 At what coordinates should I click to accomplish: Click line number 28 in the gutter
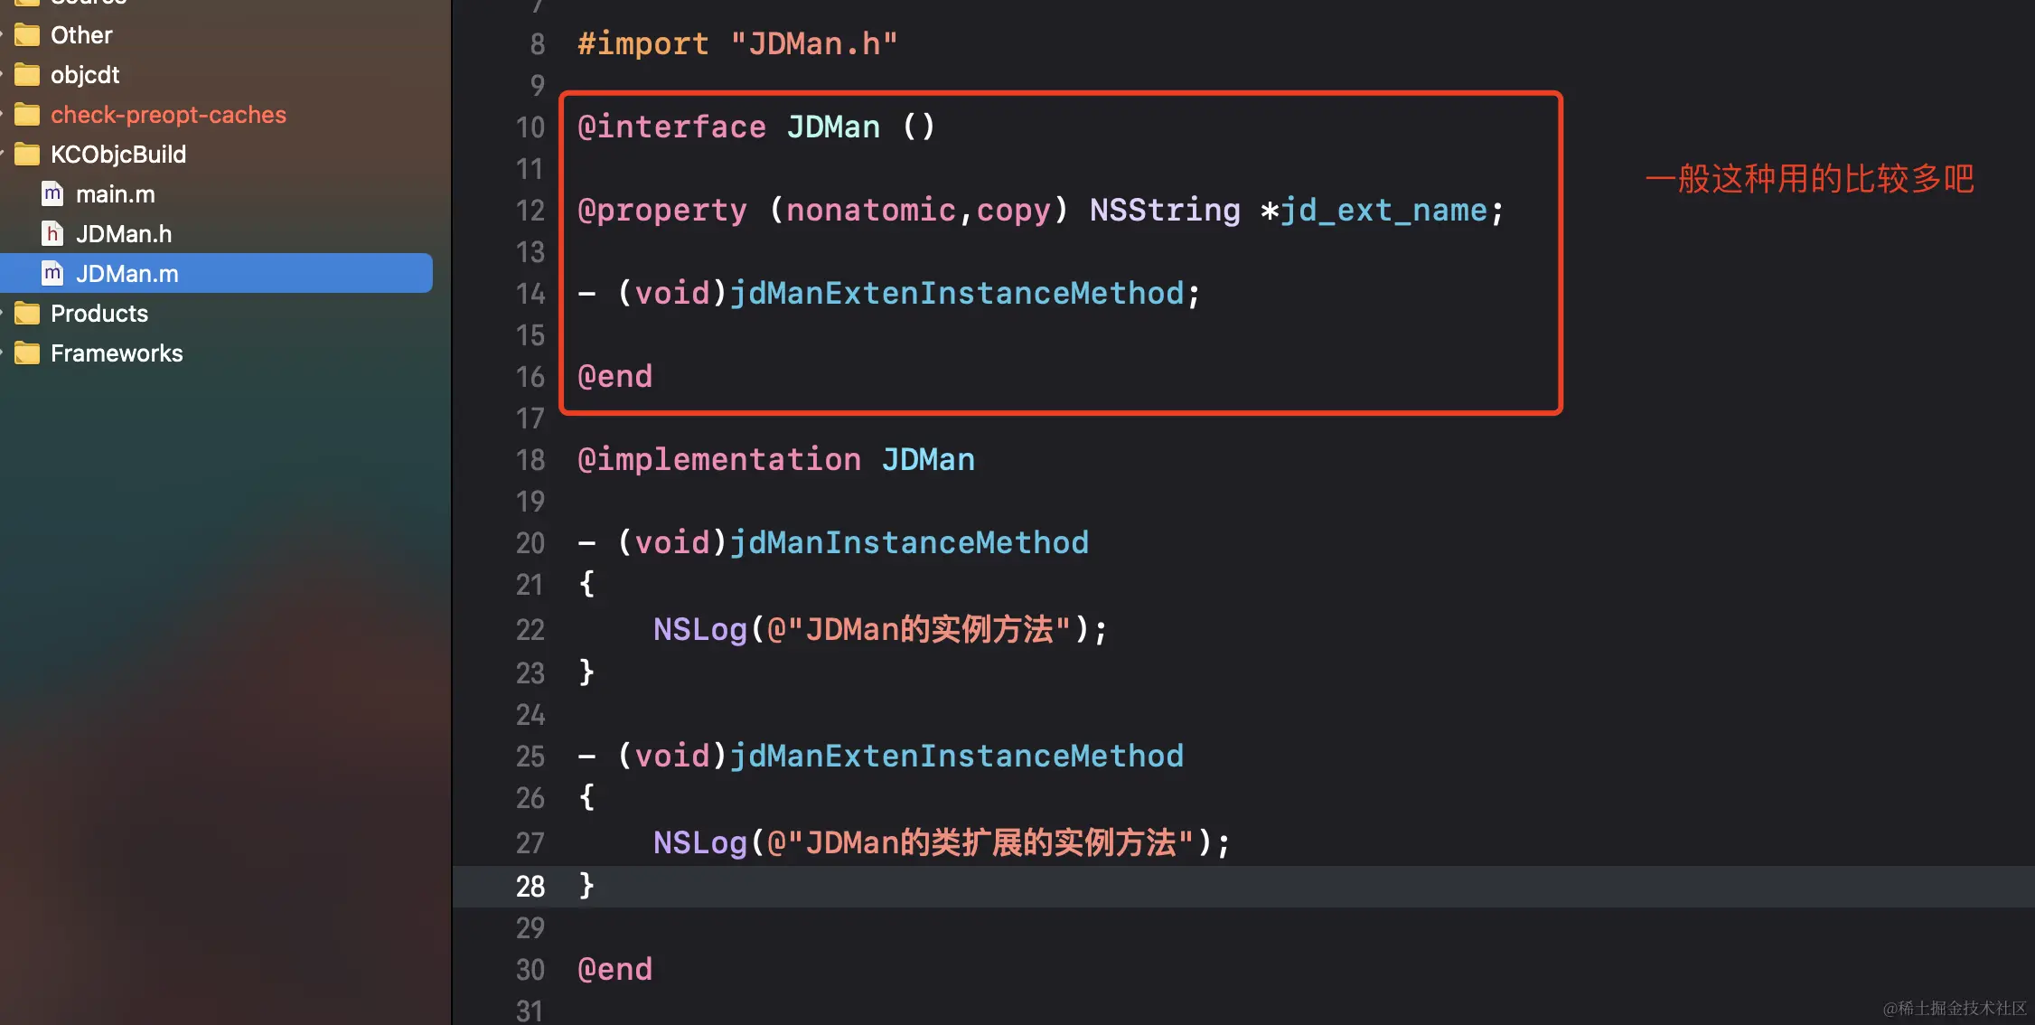pyautogui.click(x=530, y=886)
